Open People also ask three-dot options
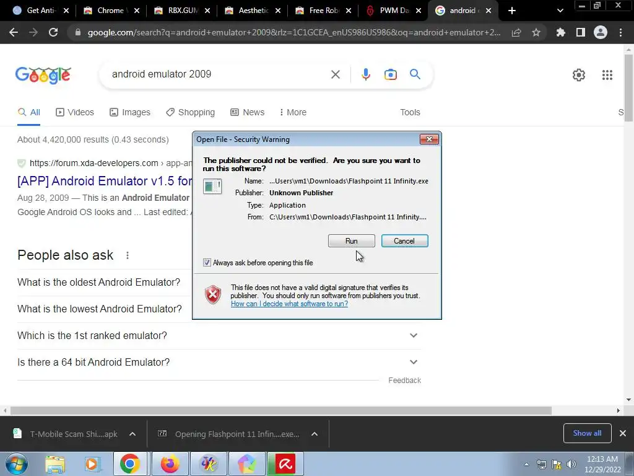Image resolution: width=634 pixels, height=476 pixels. tap(128, 255)
